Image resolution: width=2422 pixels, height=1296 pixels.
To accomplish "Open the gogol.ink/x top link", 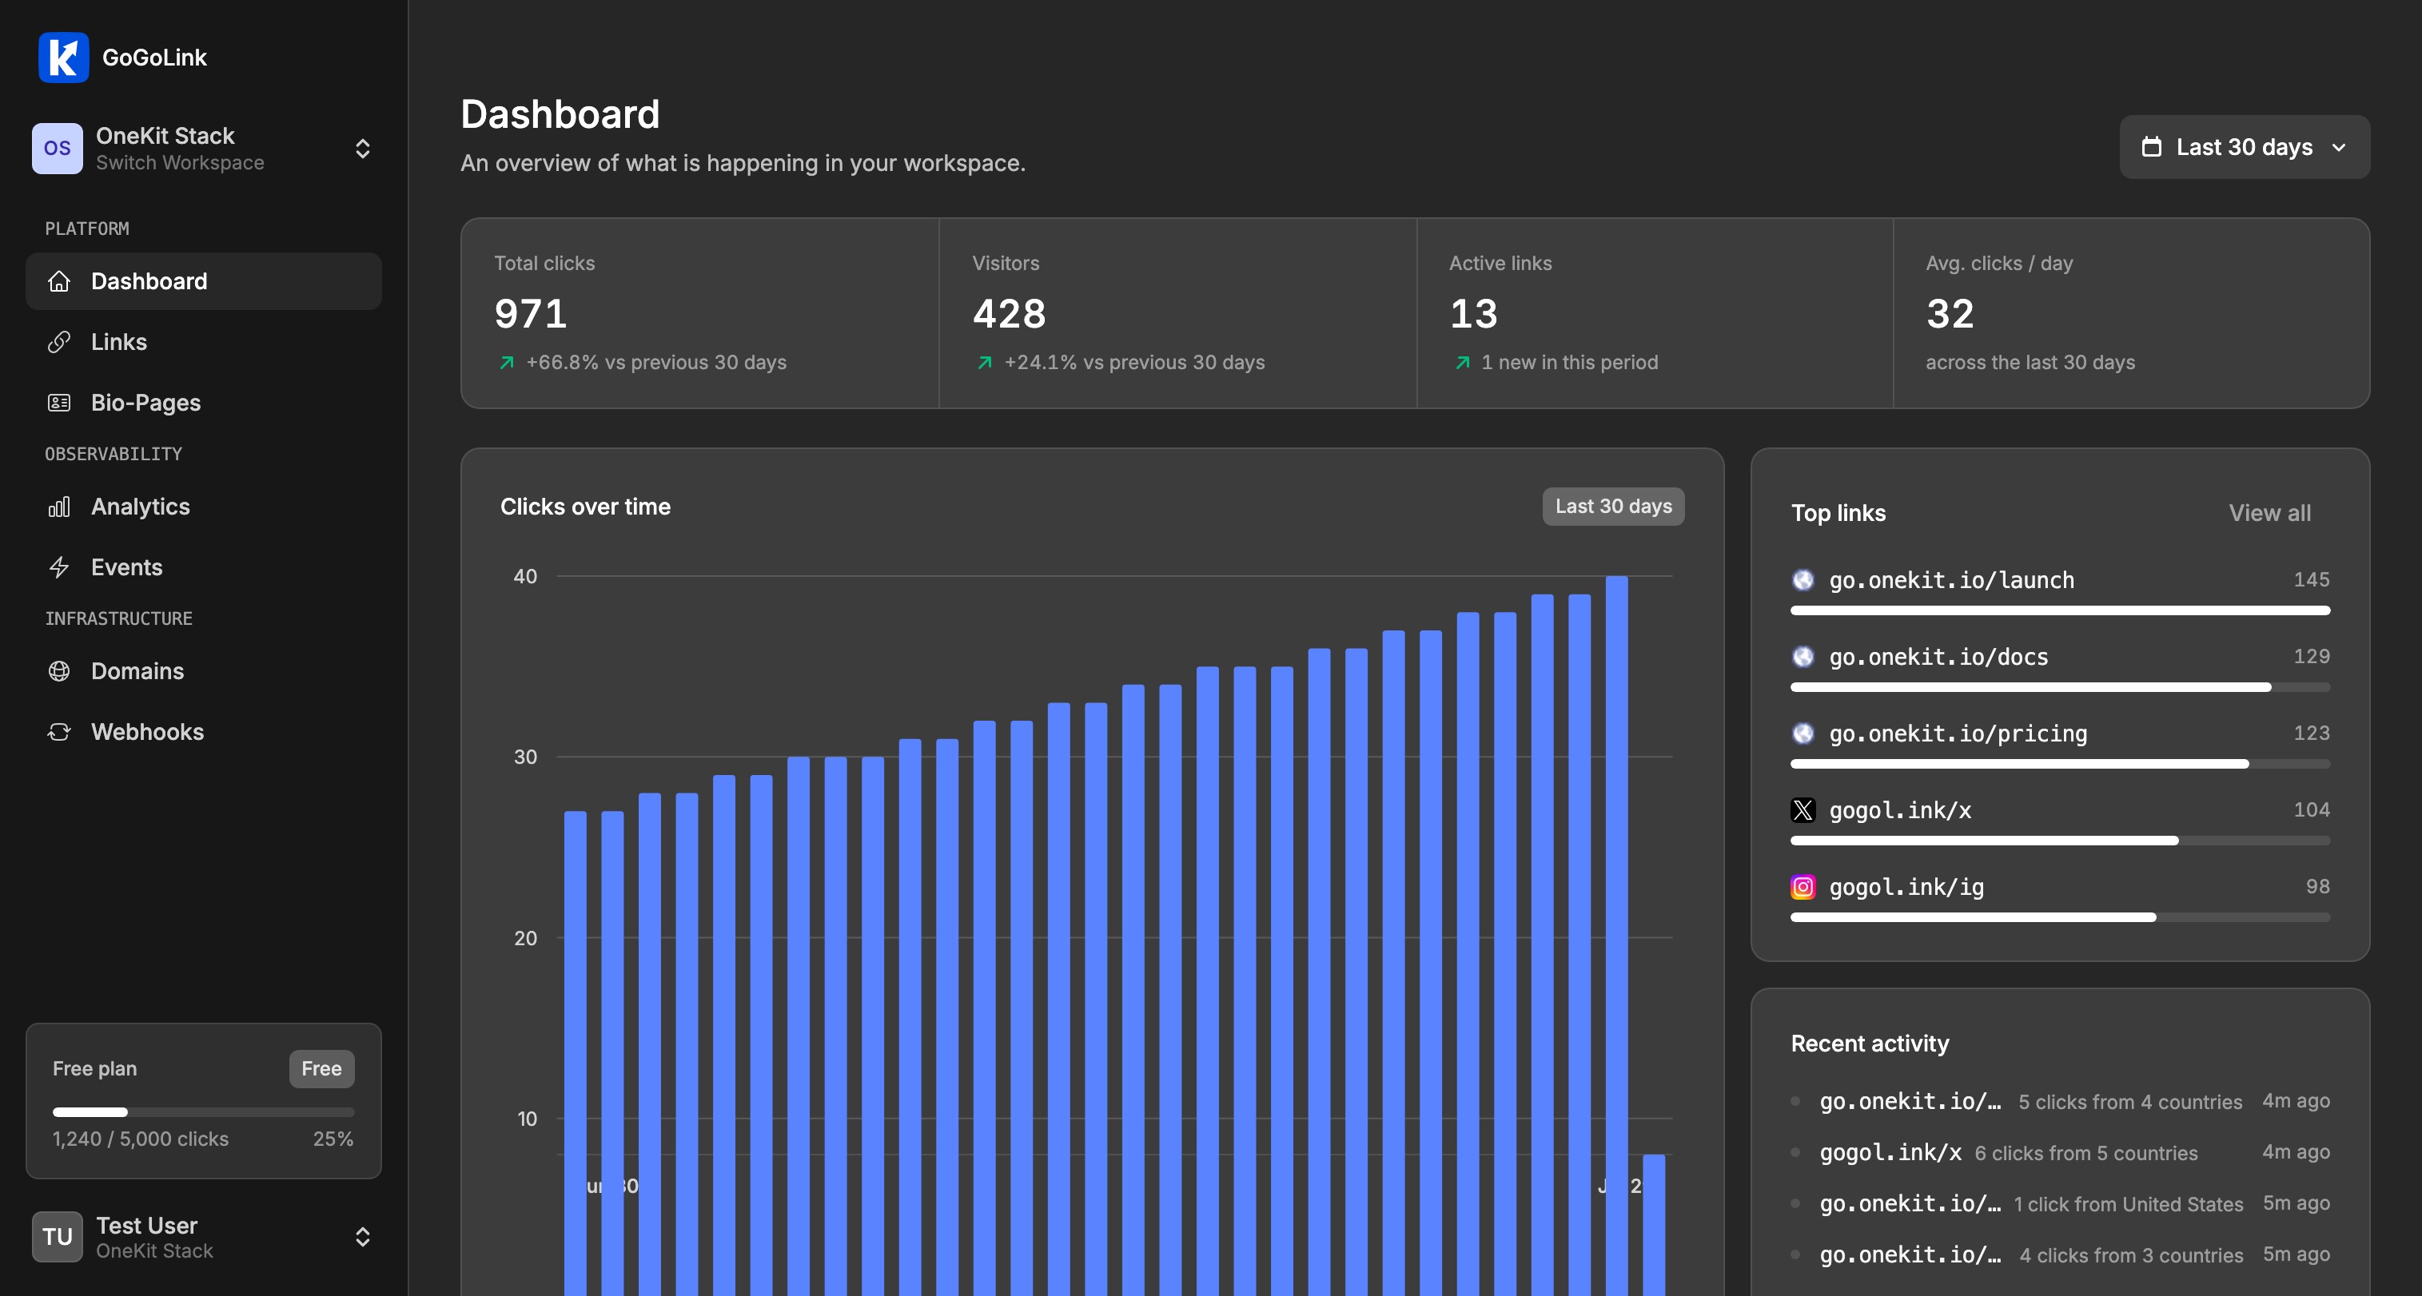I will [1899, 810].
